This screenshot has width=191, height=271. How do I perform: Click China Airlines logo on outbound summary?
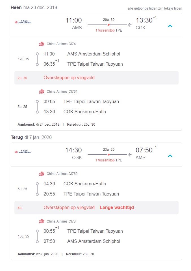pos(23,22)
